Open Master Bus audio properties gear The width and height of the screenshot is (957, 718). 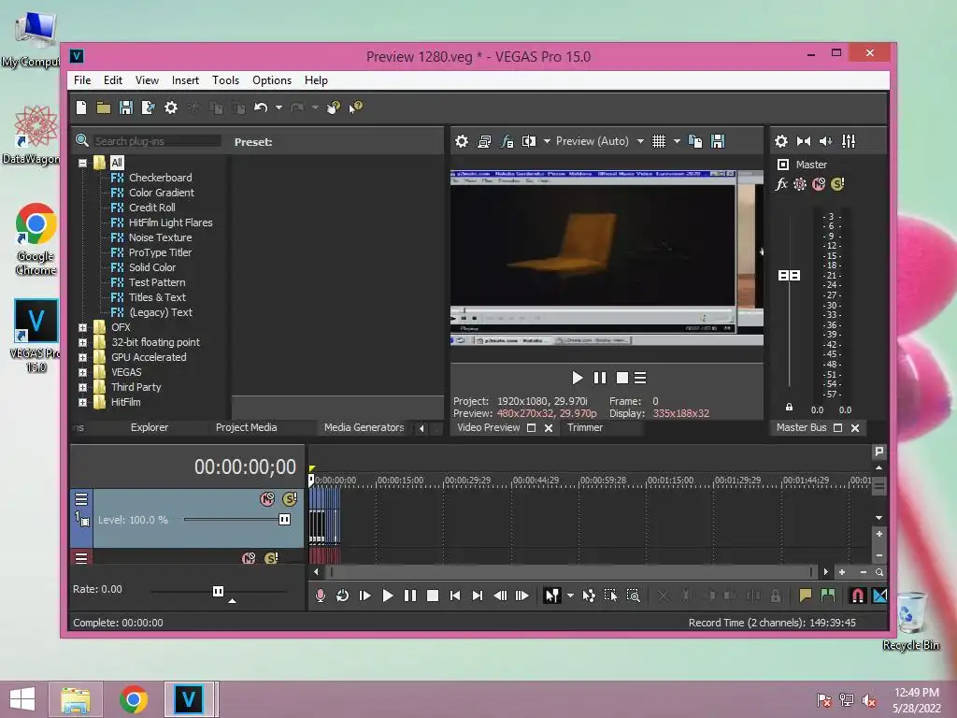(x=781, y=142)
